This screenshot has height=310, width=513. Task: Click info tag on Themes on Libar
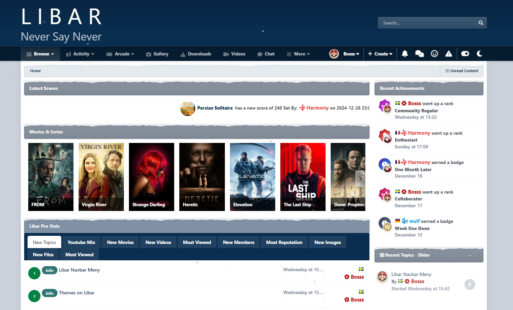50,293
